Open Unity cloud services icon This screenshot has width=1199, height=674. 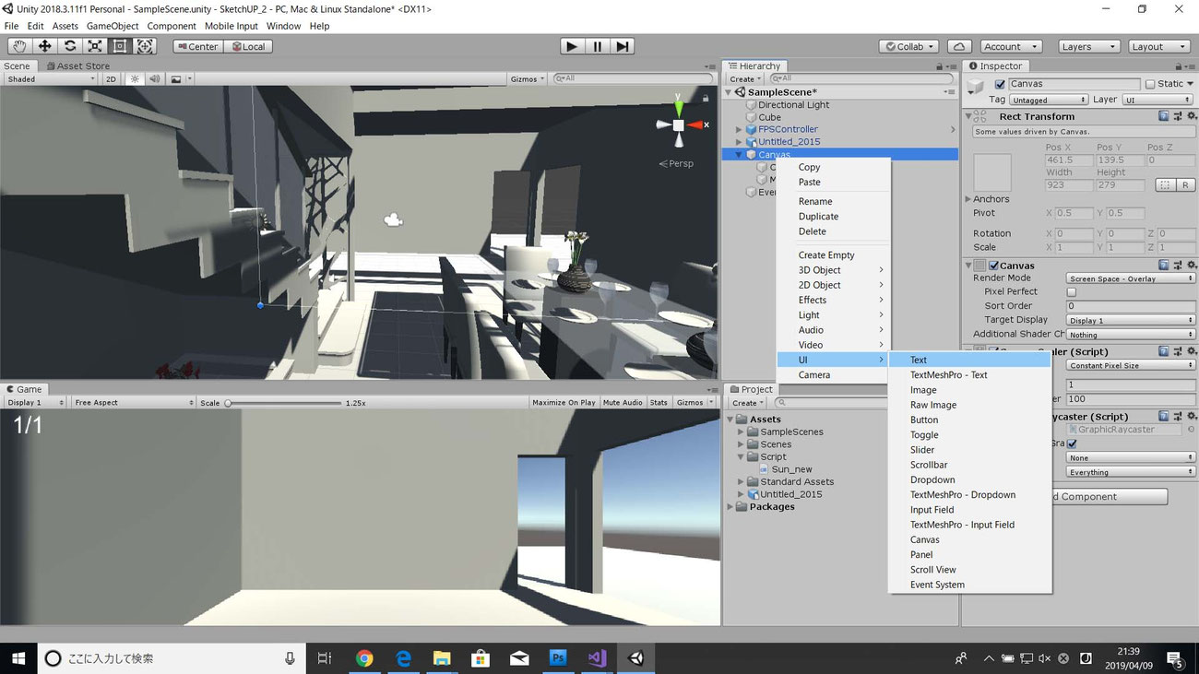point(959,46)
